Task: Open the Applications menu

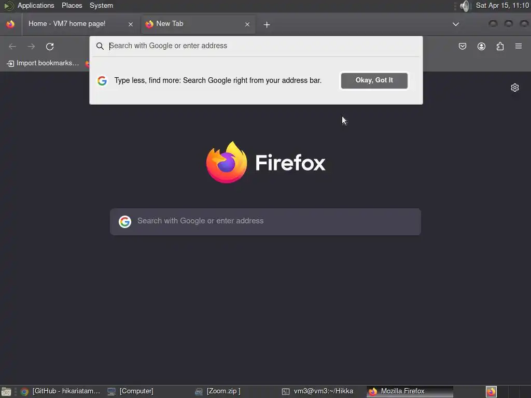Action: (x=36, y=5)
